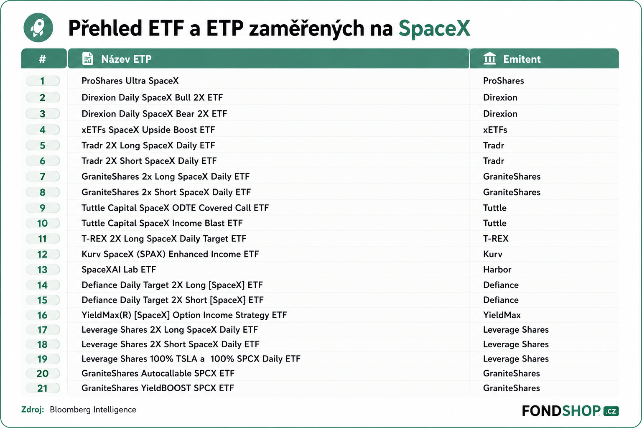Select the row number 1 badge
642x428 pixels.
coord(43,81)
